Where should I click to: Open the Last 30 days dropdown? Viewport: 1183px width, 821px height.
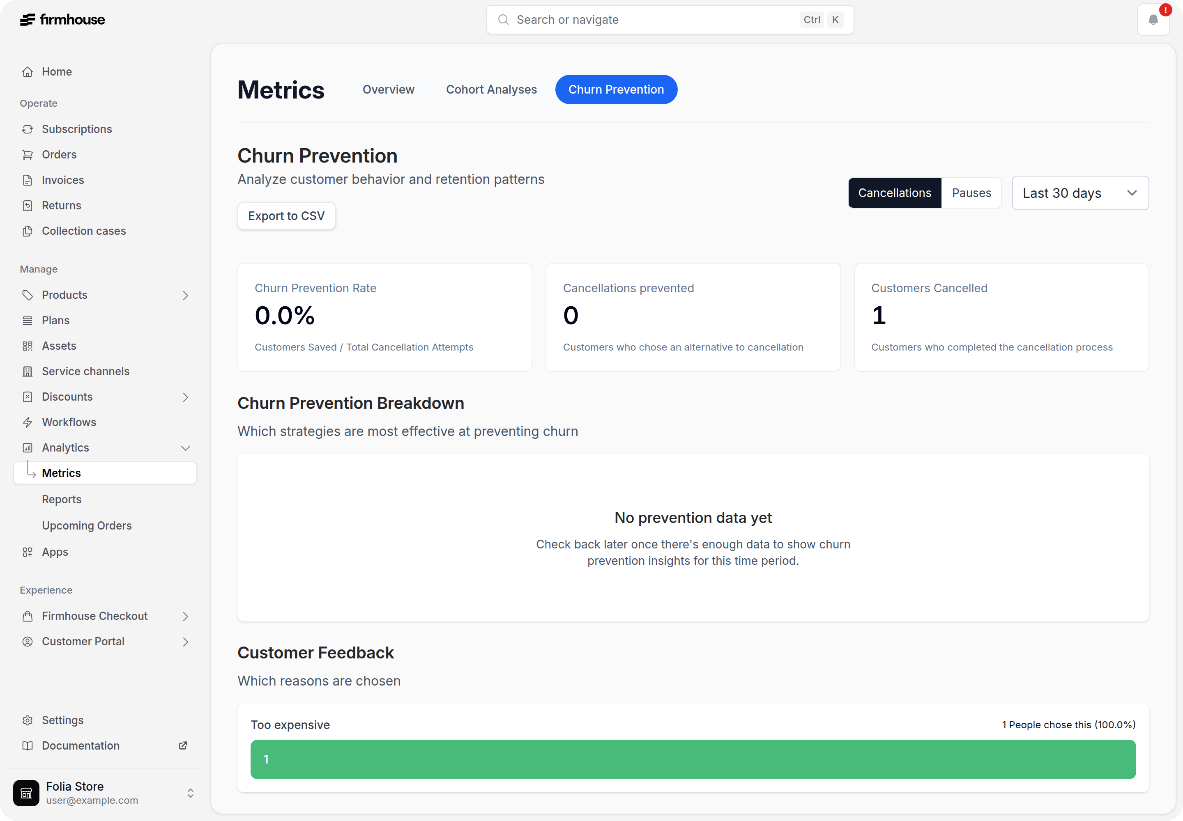click(x=1080, y=193)
